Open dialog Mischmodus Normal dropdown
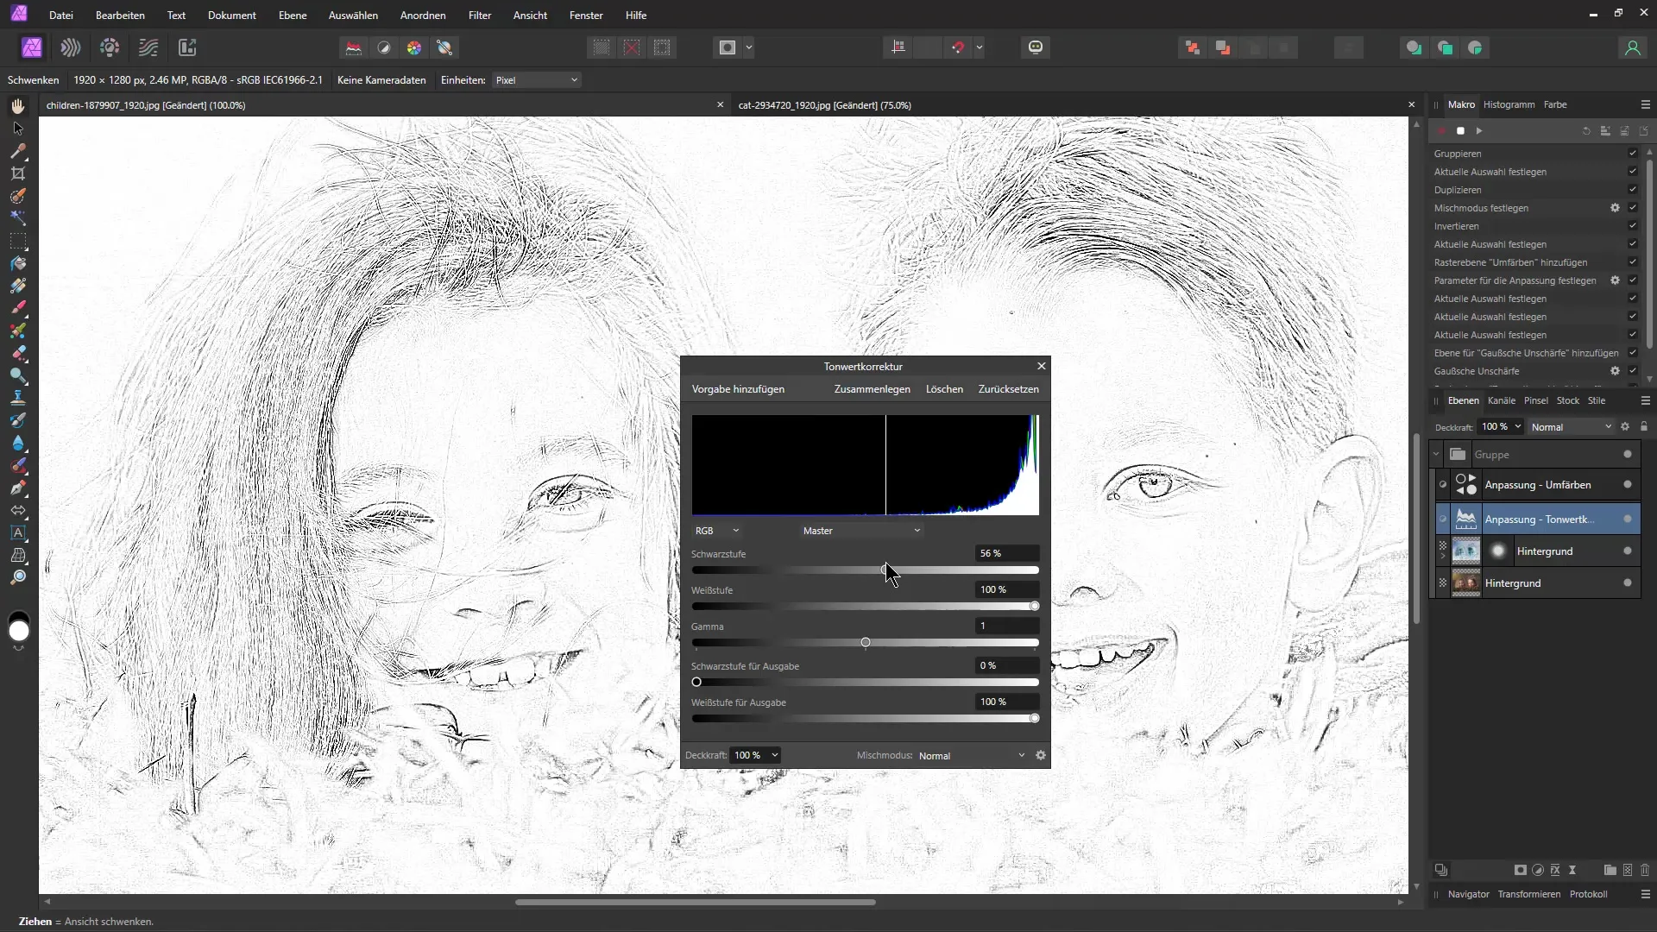Screen dimensions: 1657x932 point(972,756)
